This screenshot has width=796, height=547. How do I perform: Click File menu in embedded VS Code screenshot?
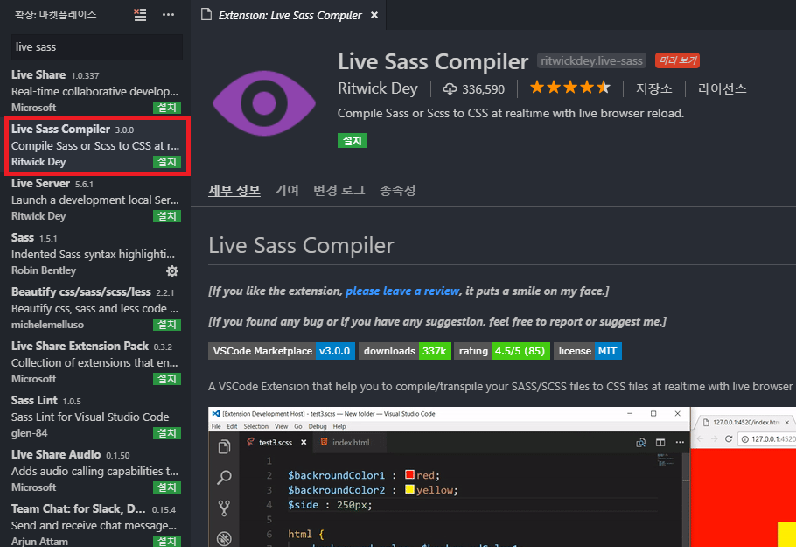(x=216, y=426)
